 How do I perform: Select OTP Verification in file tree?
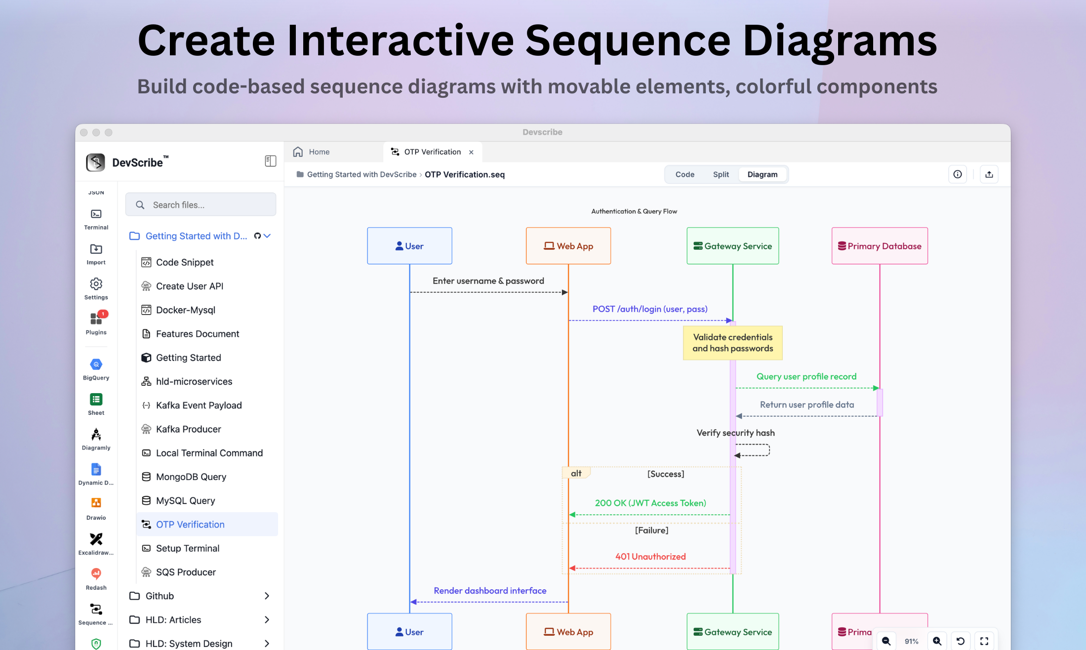pos(207,525)
